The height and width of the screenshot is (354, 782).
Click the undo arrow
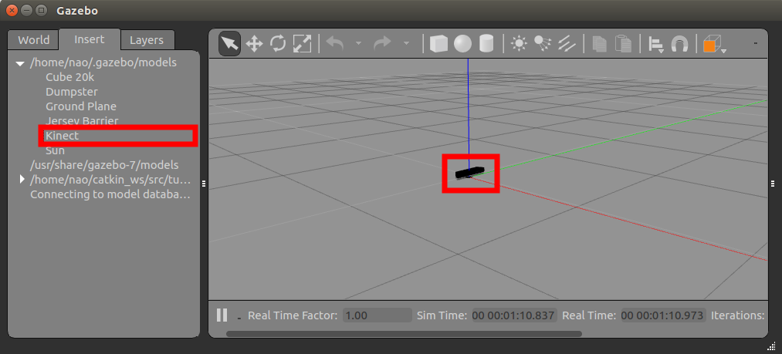(x=335, y=44)
